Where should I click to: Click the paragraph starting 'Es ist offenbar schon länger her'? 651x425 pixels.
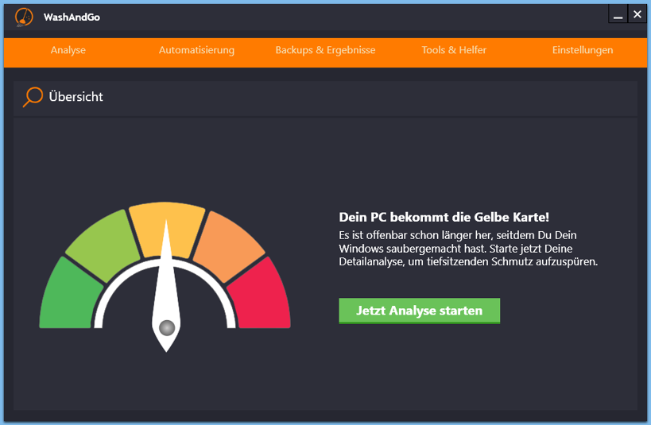click(468, 249)
